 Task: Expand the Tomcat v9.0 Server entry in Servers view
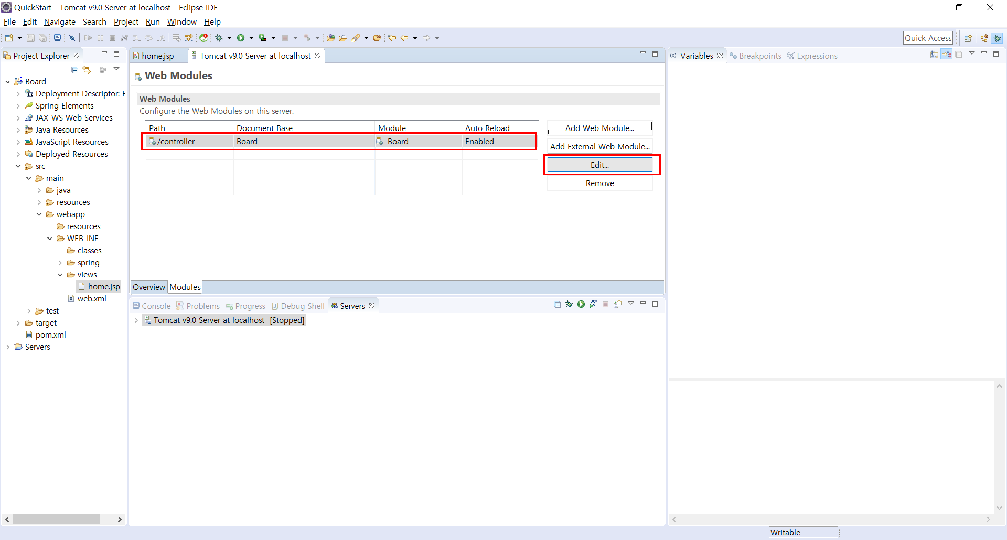(136, 320)
